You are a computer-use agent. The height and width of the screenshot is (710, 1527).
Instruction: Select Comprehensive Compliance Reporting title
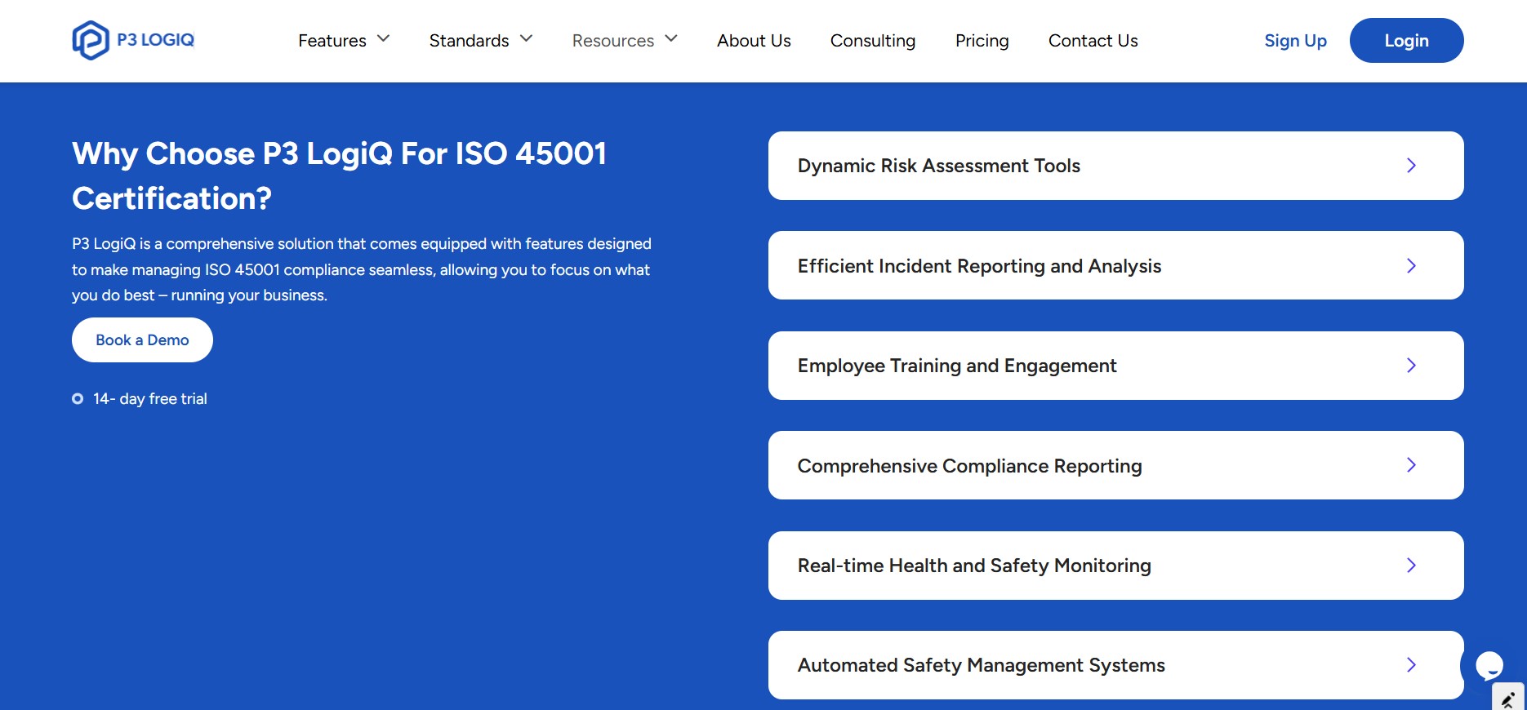(969, 466)
